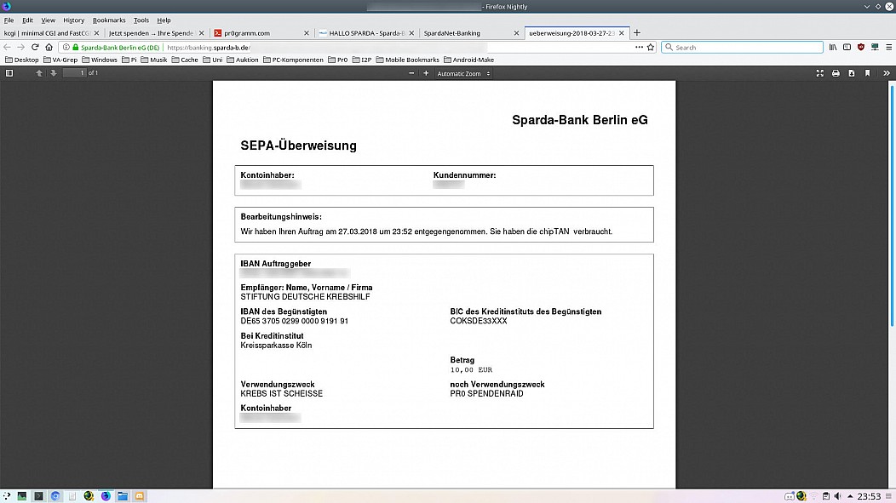The image size is (896, 503).
Task: Open the page actions three-dot menu
Action: click(639, 48)
